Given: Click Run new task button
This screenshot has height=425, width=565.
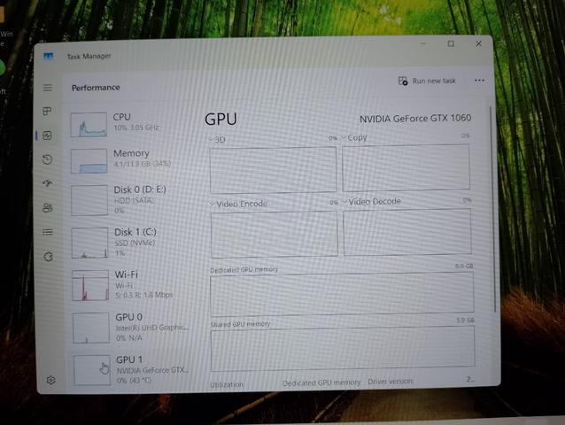Looking at the screenshot, I should pyautogui.click(x=427, y=81).
